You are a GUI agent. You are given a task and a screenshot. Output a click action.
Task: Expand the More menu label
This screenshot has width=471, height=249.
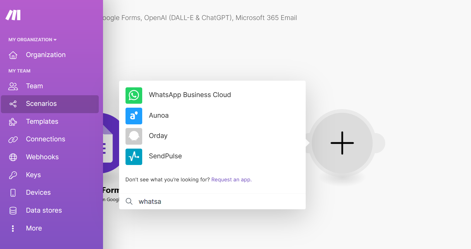[34, 228]
